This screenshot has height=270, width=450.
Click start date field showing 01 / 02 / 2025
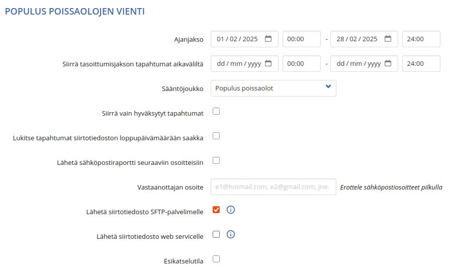(244, 39)
